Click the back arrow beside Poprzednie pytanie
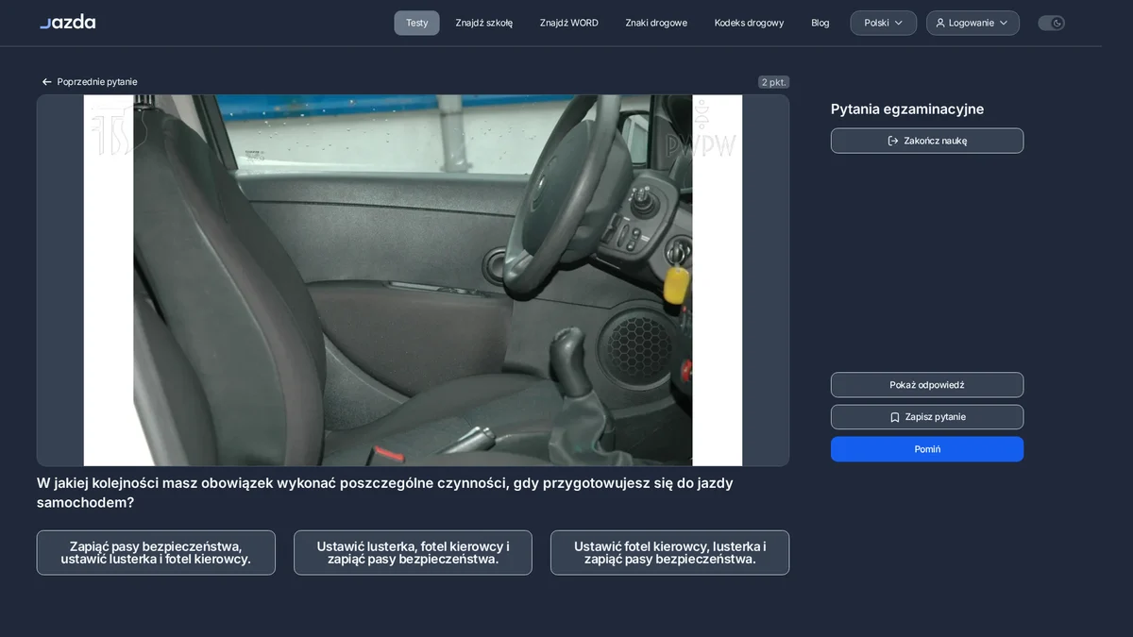The height and width of the screenshot is (637, 1133). pos(46,82)
